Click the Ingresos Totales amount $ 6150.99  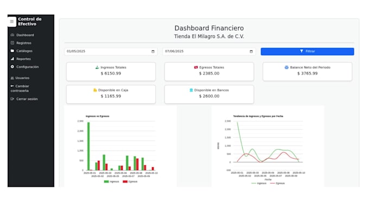tap(111, 73)
